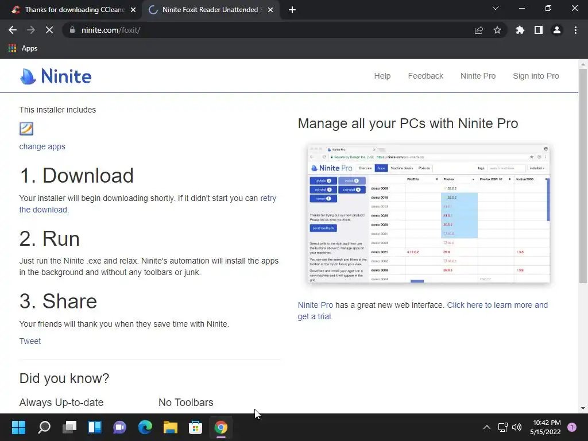Open a new browser tab

292,10
